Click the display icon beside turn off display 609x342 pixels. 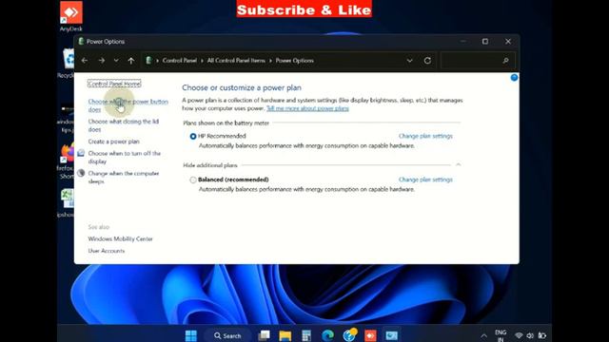(x=81, y=153)
